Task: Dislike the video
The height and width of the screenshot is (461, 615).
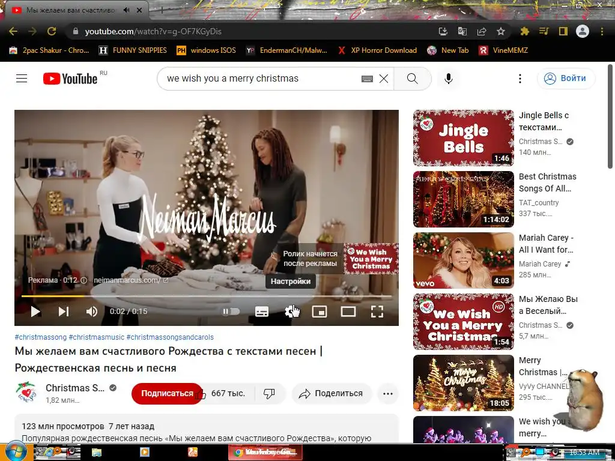Action: [270, 393]
